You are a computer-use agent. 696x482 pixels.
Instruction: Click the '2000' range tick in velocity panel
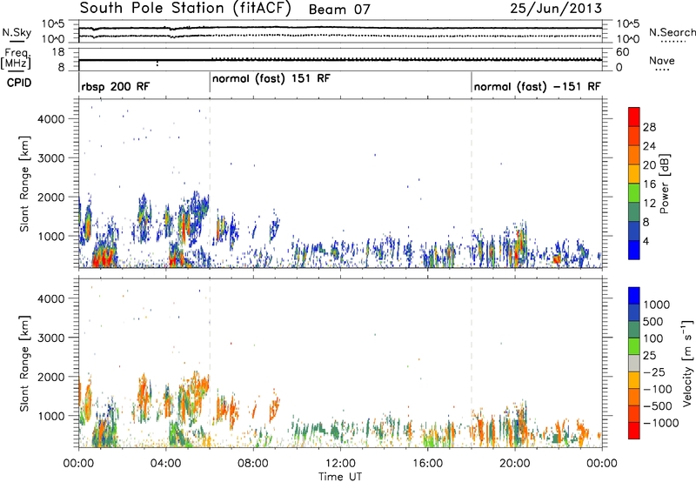(51, 377)
